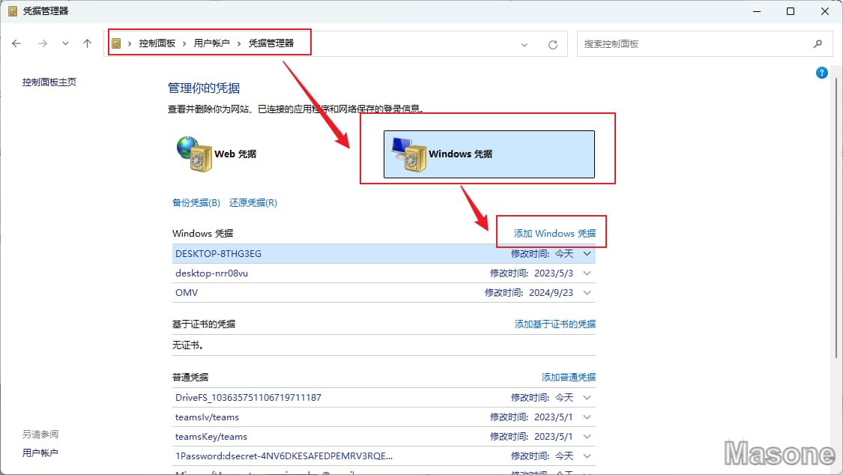This screenshot has width=843, height=475.
Task: Expand the DESKTOP-8THG3EG credential chevron
Action: point(587,254)
